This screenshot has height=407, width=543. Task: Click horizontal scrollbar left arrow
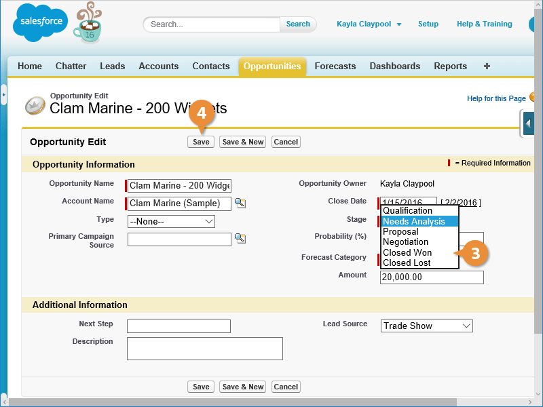(4, 402)
